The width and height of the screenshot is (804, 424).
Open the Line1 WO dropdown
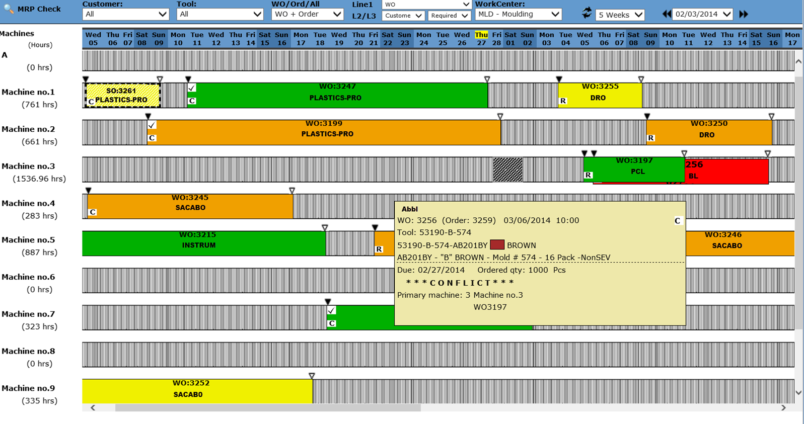tap(426, 5)
